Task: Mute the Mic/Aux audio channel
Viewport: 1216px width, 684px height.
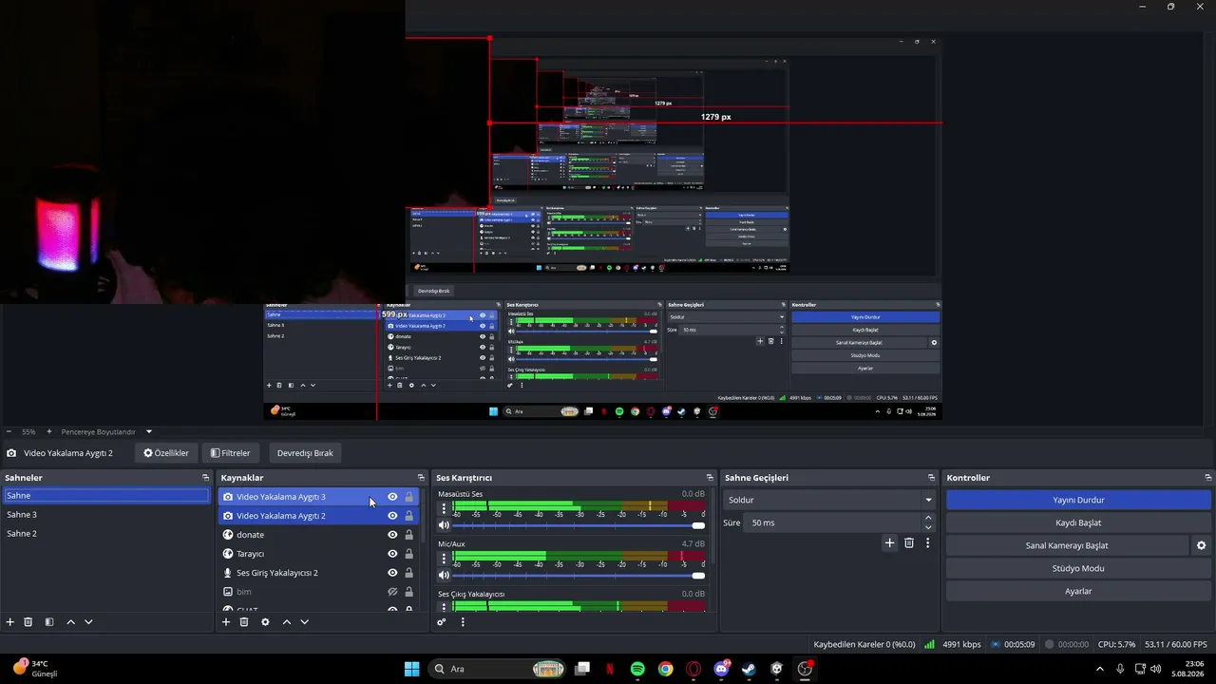Action: [x=444, y=576]
